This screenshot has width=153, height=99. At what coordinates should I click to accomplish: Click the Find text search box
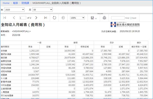(118, 18)
